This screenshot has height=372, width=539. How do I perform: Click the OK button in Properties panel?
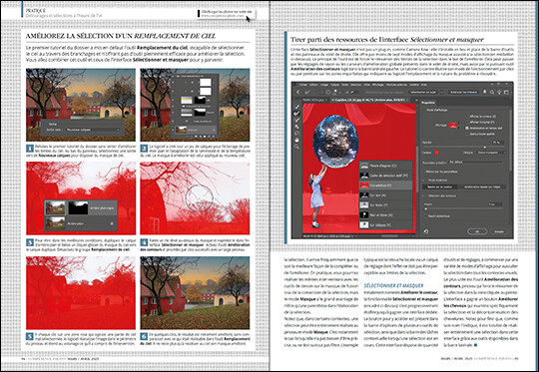click(477, 231)
